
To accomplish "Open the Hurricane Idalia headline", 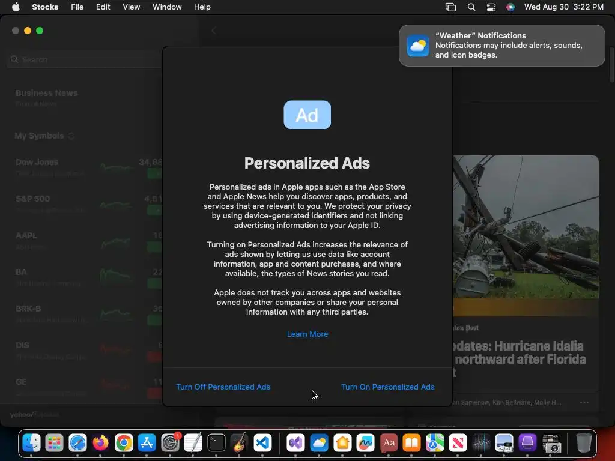I will (518, 359).
